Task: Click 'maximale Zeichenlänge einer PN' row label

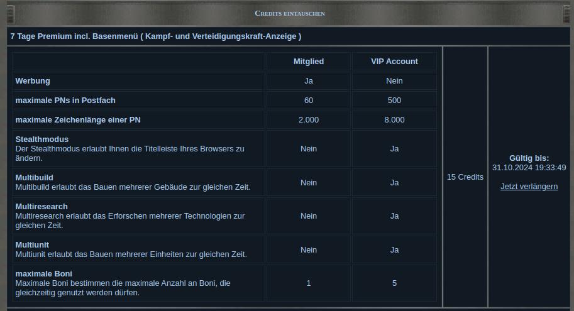Action: (x=78, y=120)
